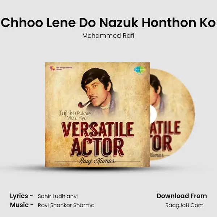Click the smoking pipe on the cover art
This screenshot has width=217, height=217.
85,103
